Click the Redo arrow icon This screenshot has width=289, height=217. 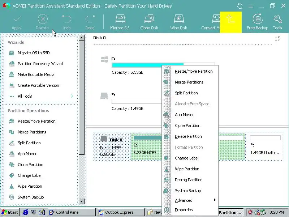point(90,19)
